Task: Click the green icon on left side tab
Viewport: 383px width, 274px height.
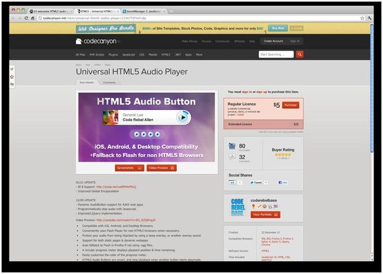Action: pyautogui.click(x=12, y=69)
